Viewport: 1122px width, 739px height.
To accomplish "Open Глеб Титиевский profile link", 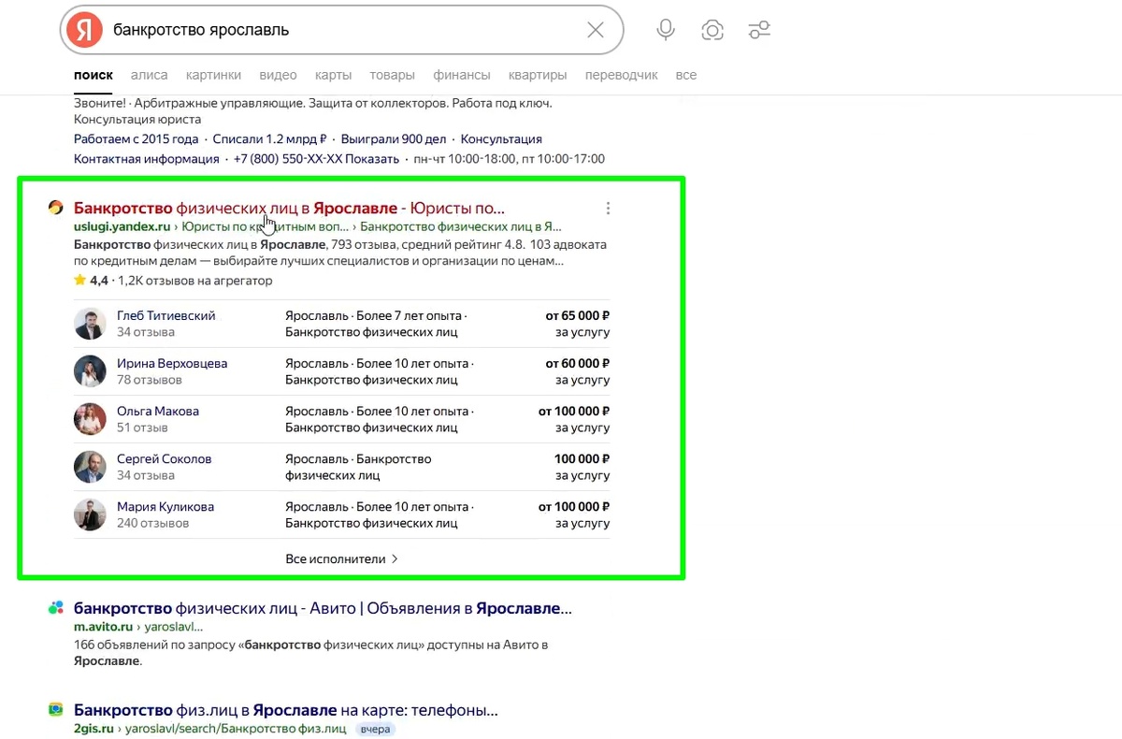I will coord(166,316).
